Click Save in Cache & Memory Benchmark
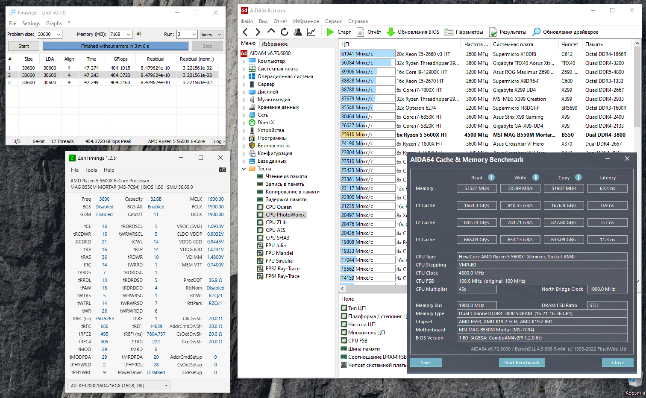This screenshot has height=398, width=646. [426, 363]
